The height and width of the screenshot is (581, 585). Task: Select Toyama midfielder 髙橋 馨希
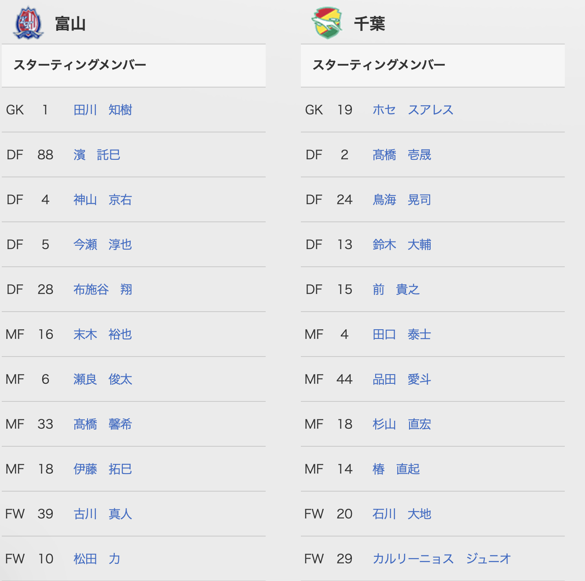click(x=102, y=424)
